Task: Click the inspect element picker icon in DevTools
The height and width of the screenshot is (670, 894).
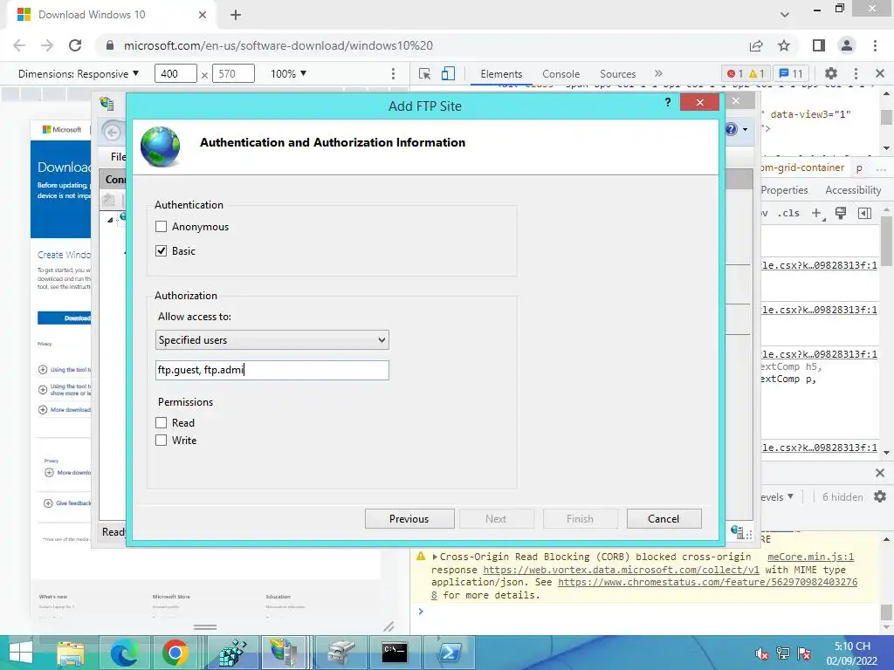Action: 424,73
